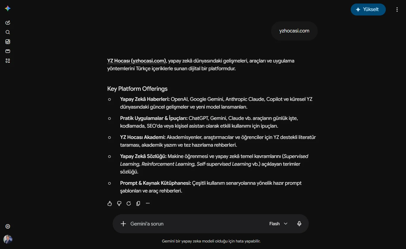
Task: Expand the Flash model selector
Action: pyautogui.click(x=278, y=224)
